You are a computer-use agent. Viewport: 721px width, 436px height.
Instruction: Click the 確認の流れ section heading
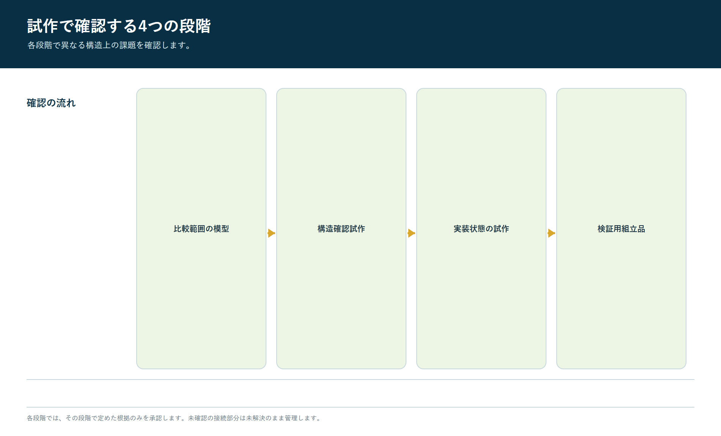click(x=51, y=103)
